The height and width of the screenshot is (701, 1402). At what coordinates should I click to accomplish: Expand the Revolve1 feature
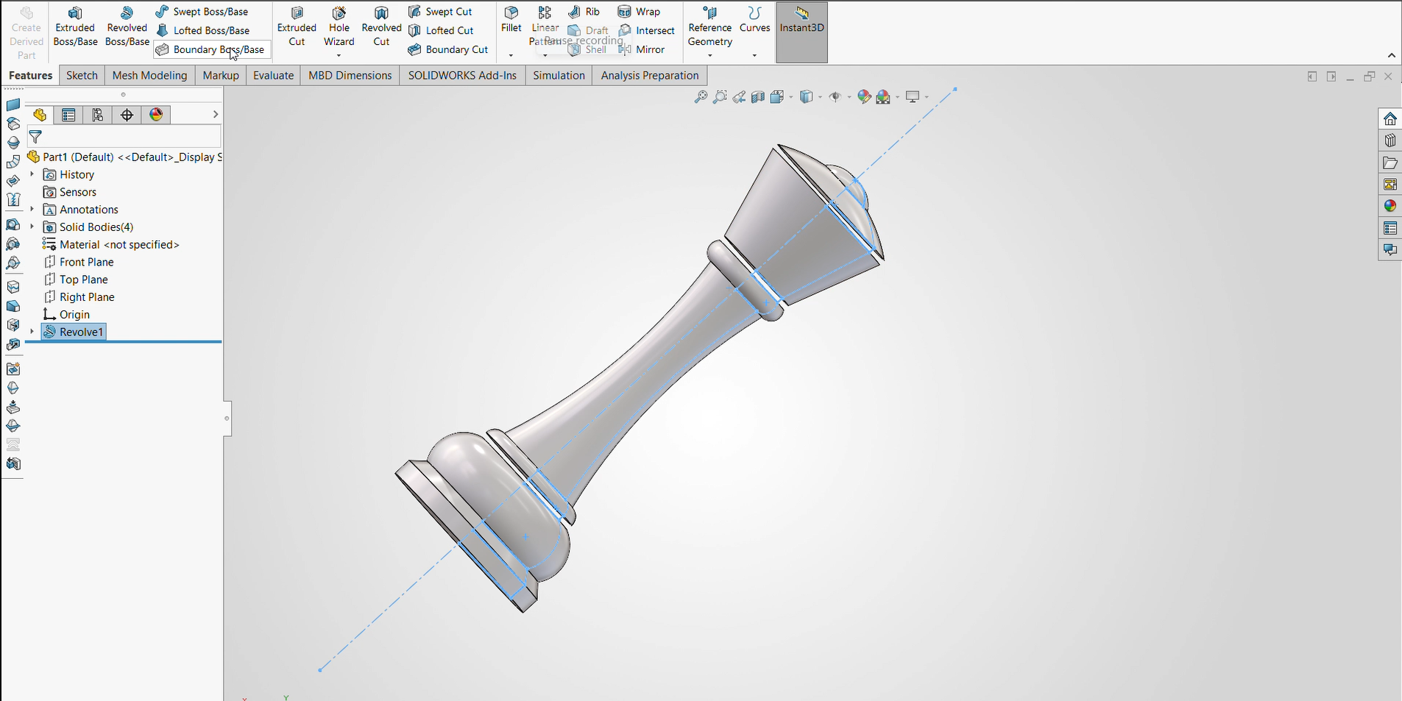[32, 332]
